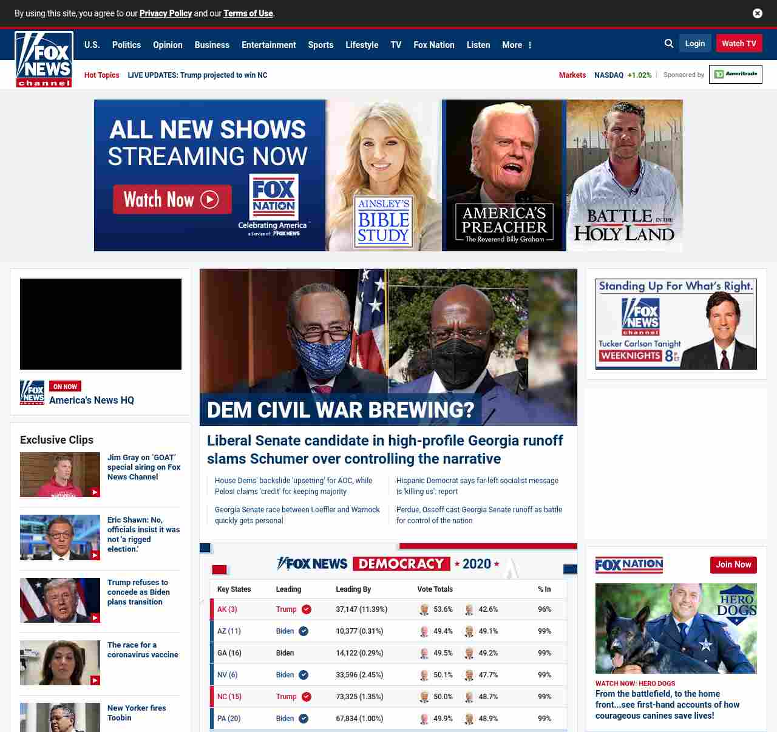
Task: Click the small Fox News icon beside On Now
Action: click(32, 393)
